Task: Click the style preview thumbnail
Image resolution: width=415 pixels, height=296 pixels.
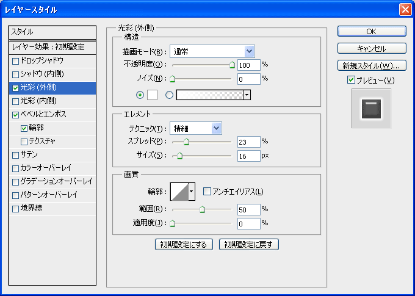Action: click(x=371, y=109)
